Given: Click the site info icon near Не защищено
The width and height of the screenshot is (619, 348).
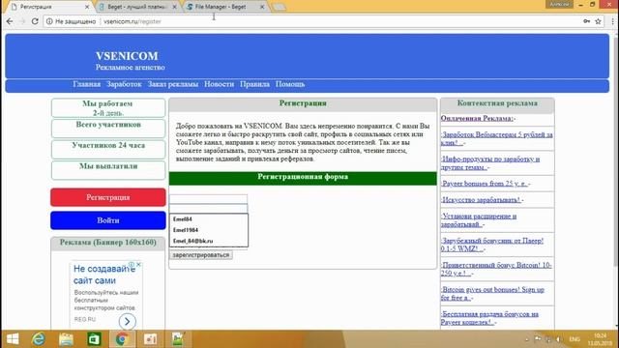Looking at the screenshot, I should click(x=49, y=21).
